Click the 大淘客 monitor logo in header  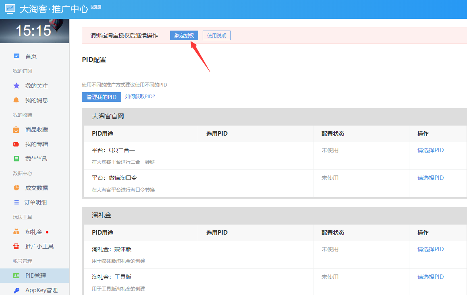coord(10,9)
